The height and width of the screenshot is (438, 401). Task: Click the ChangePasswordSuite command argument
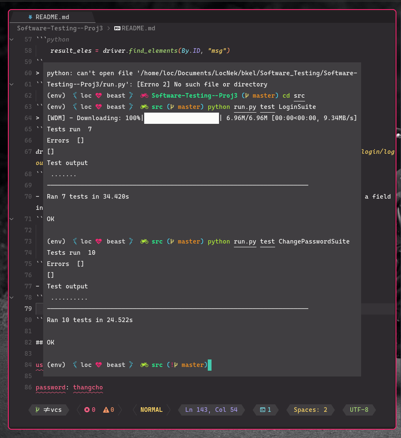pos(314,241)
